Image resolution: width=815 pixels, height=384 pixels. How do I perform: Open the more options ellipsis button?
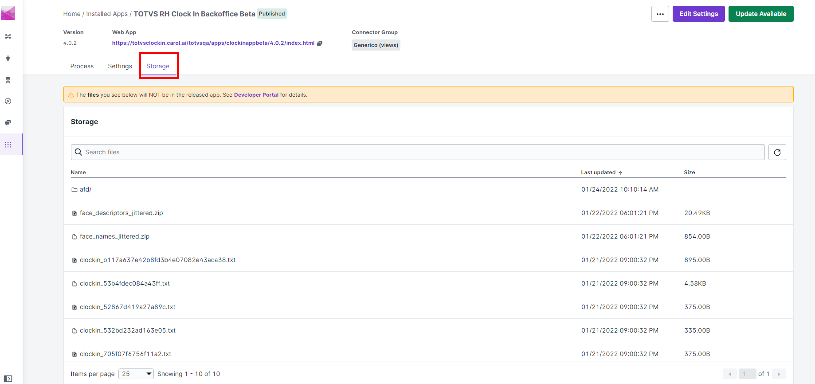coord(660,14)
